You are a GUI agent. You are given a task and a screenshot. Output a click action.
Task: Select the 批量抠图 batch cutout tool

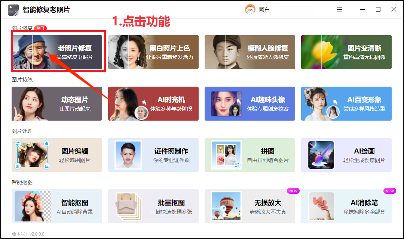(153, 207)
